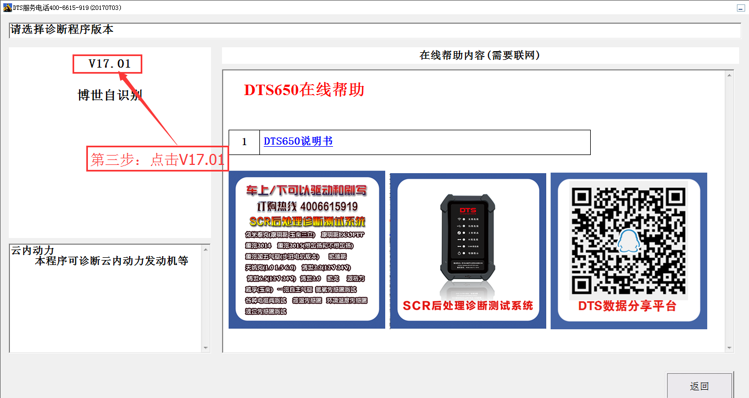Click the 本程序可诊断云内动力发动机等 line

pos(112,261)
